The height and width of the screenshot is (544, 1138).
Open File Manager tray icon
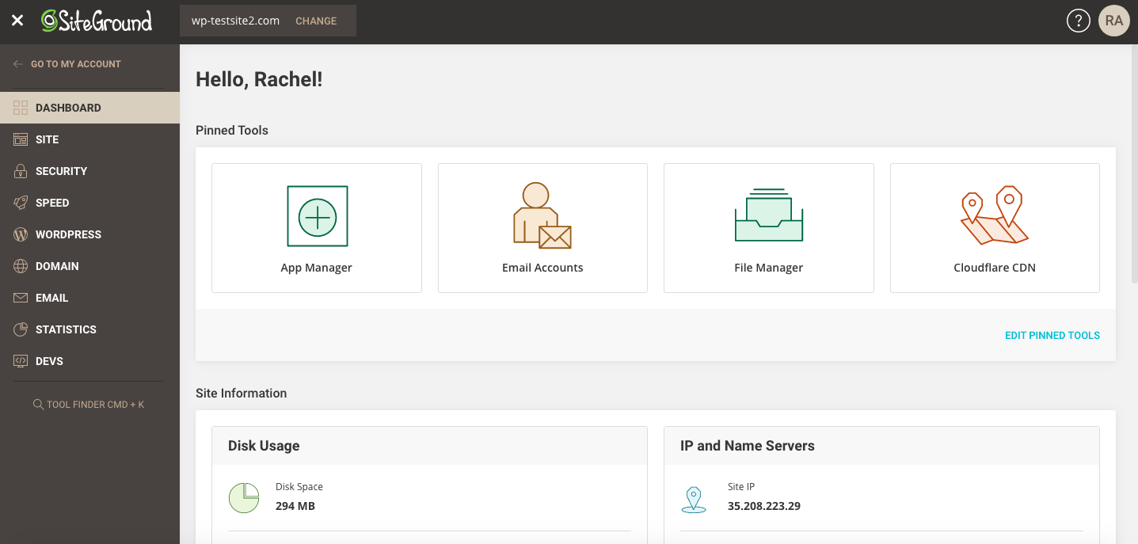pyautogui.click(x=768, y=215)
